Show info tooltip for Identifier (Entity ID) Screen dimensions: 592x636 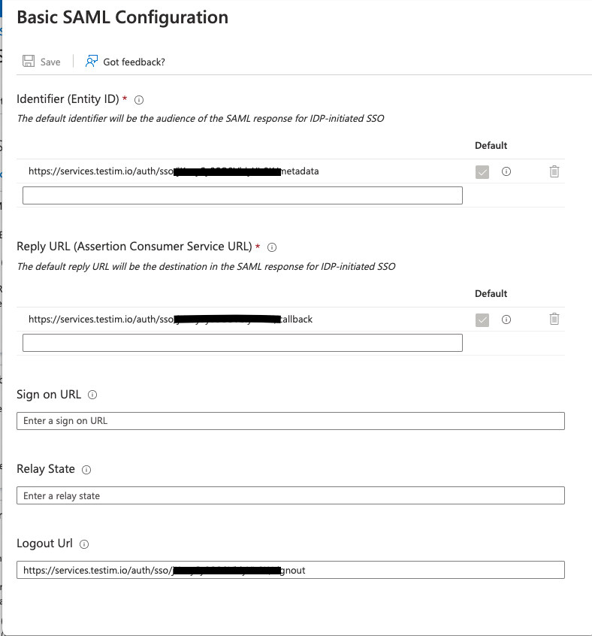click(x=139, y=99)
